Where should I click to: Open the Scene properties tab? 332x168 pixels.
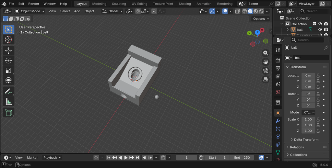(x=278, y=84)
